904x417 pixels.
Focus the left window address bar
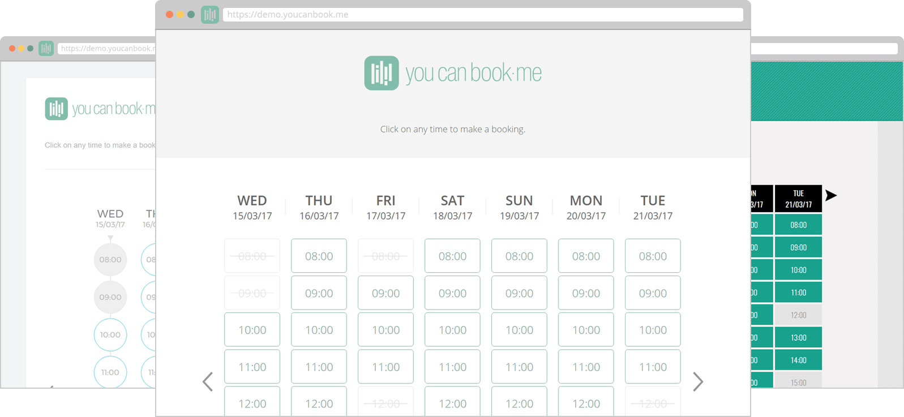click(106, 49)
